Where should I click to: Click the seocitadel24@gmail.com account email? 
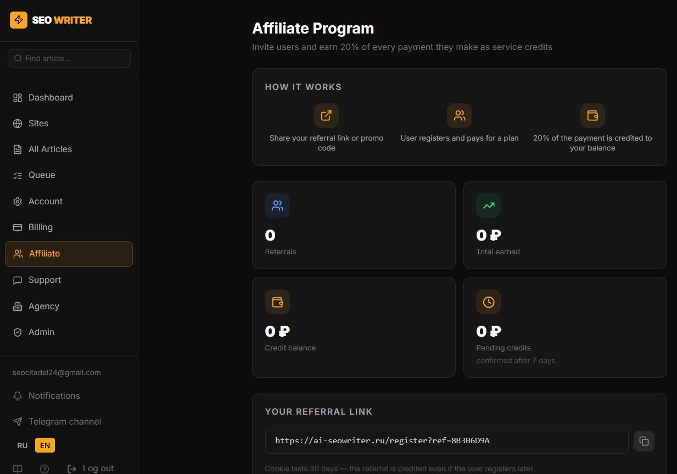pos(57,372)
